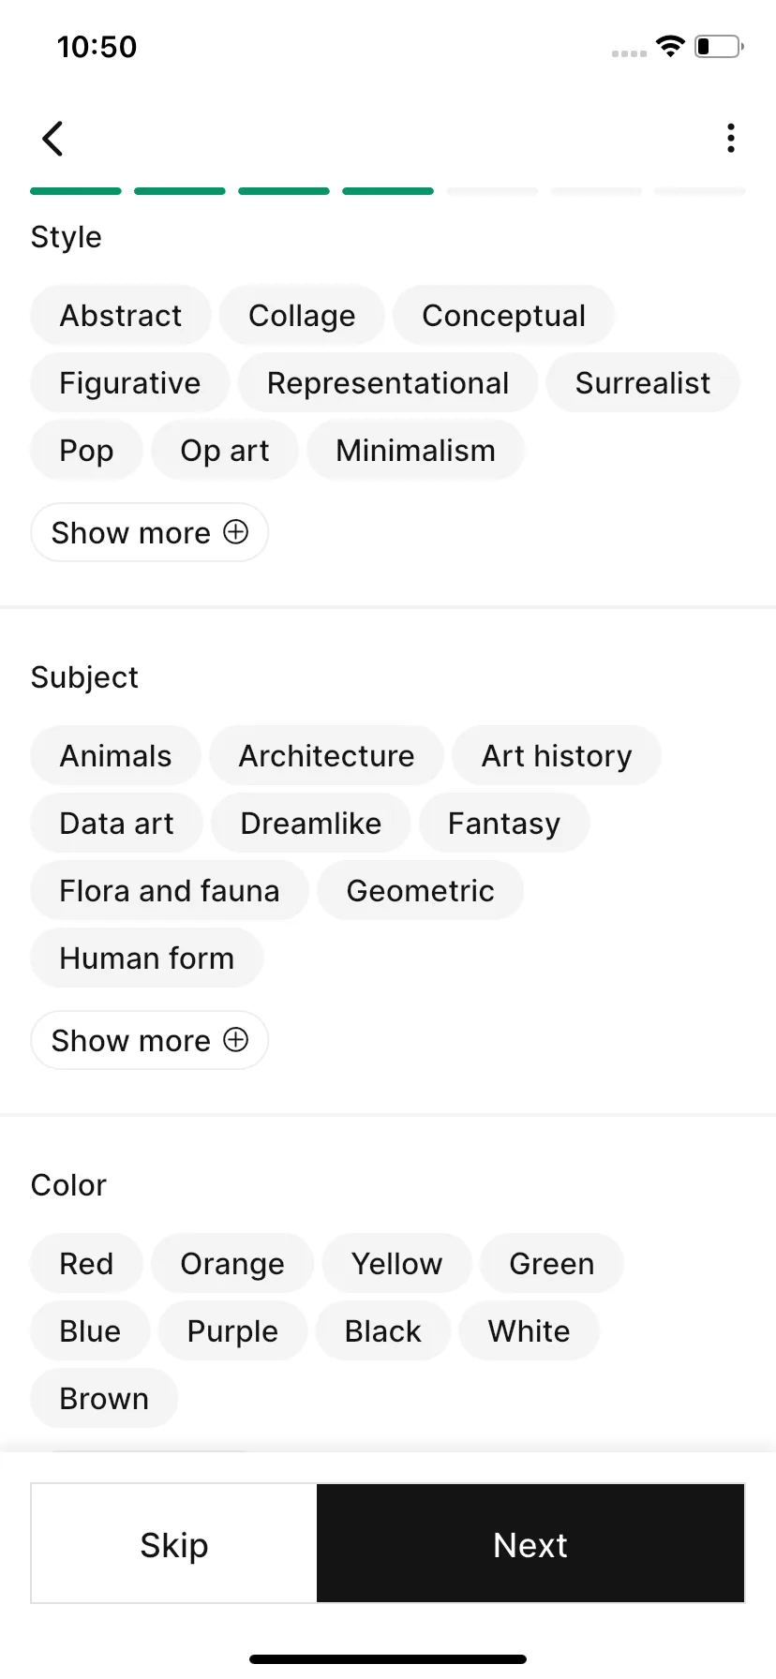Go back using the back arrow
This screenshot has width=776, height=1679.
(52, 139)
